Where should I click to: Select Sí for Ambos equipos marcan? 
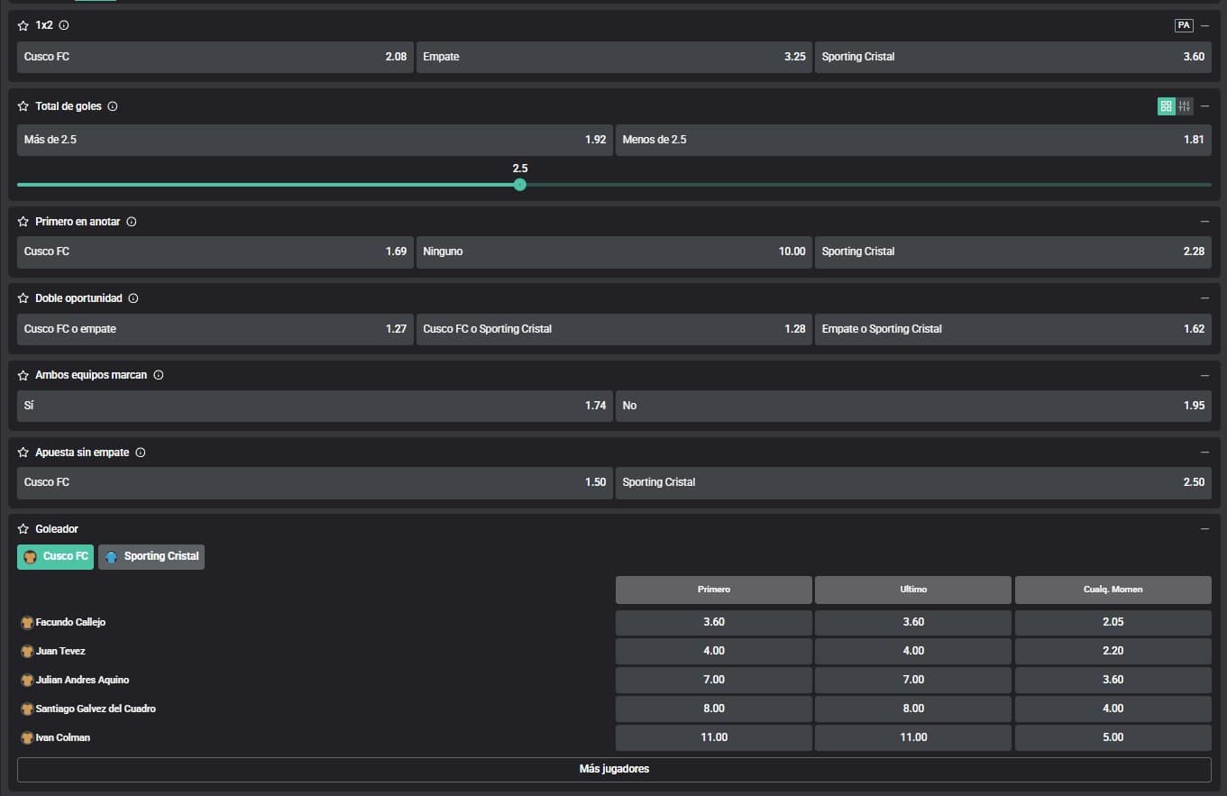(x=315, y=406)
